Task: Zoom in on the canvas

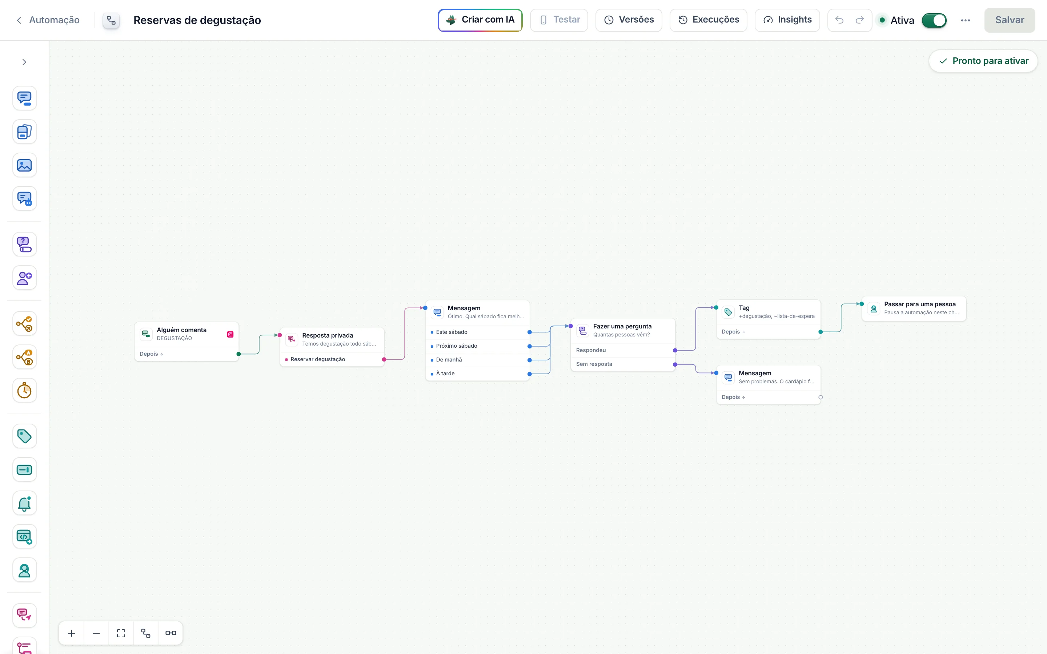Action: pyautogui.click(x=72, y=633)
